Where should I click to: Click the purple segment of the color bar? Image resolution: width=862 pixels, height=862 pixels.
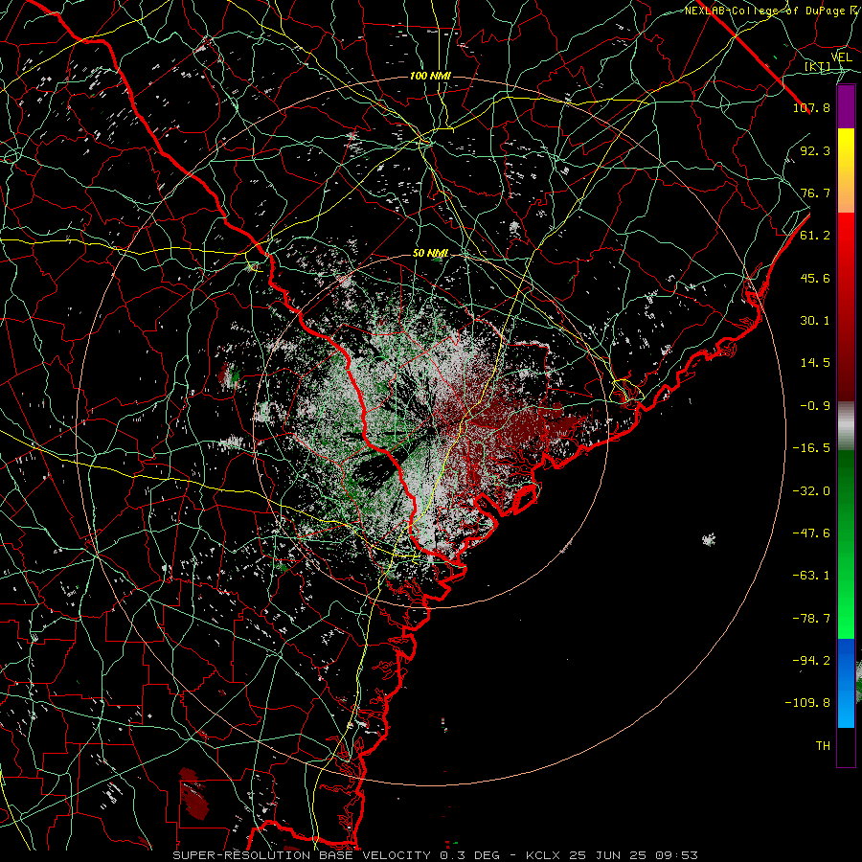846,106
